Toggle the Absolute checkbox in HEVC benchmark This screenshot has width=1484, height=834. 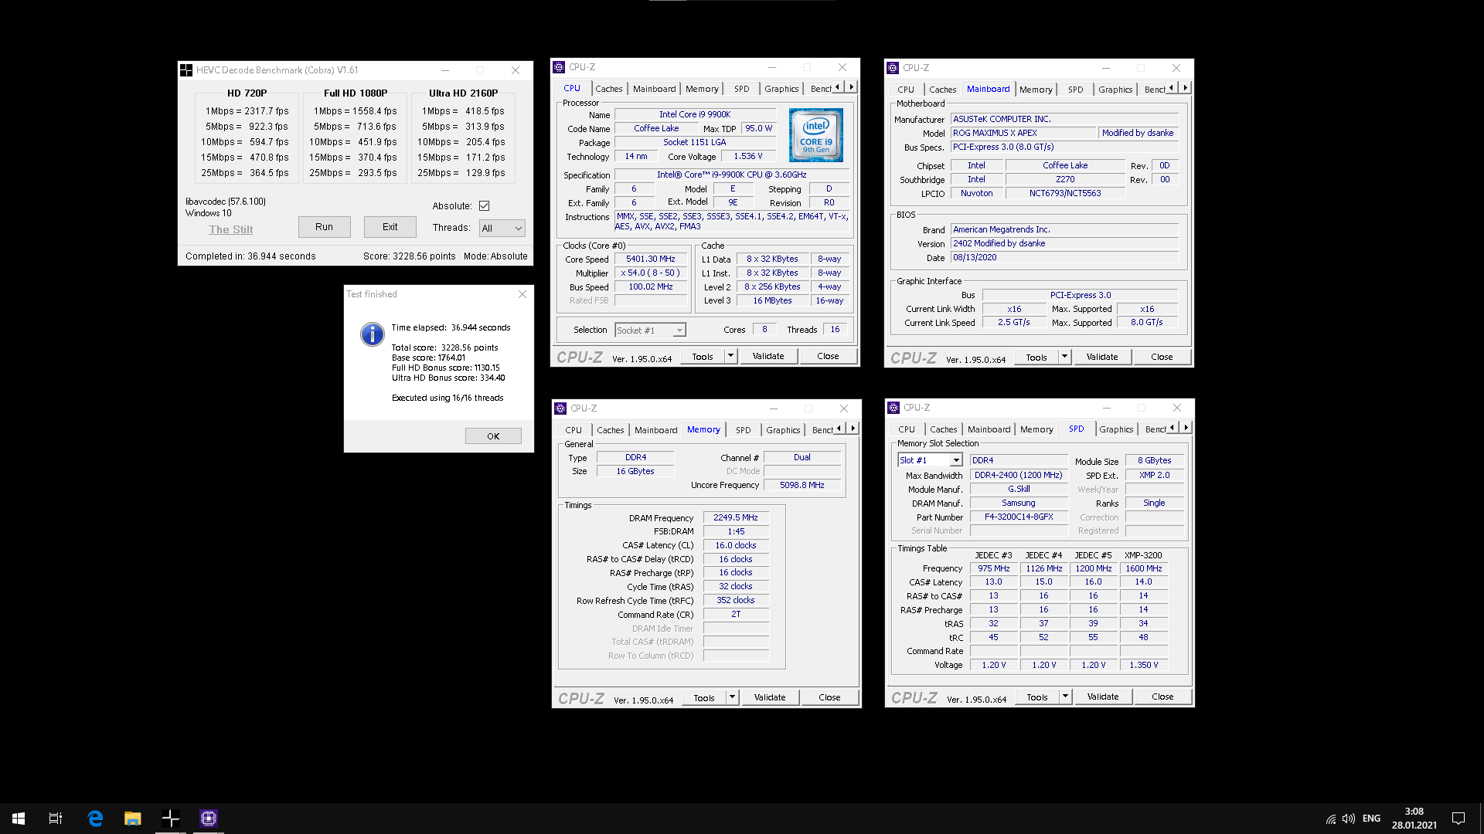[485, 206]
